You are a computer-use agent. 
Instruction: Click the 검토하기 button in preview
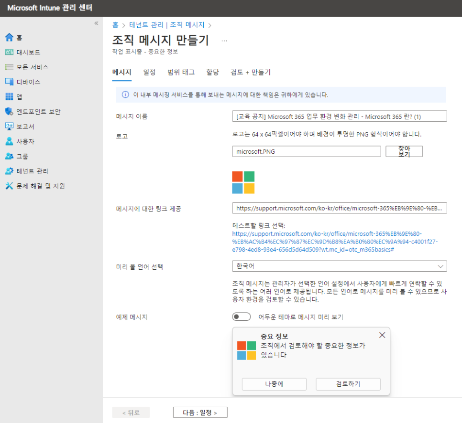point(348,384)
